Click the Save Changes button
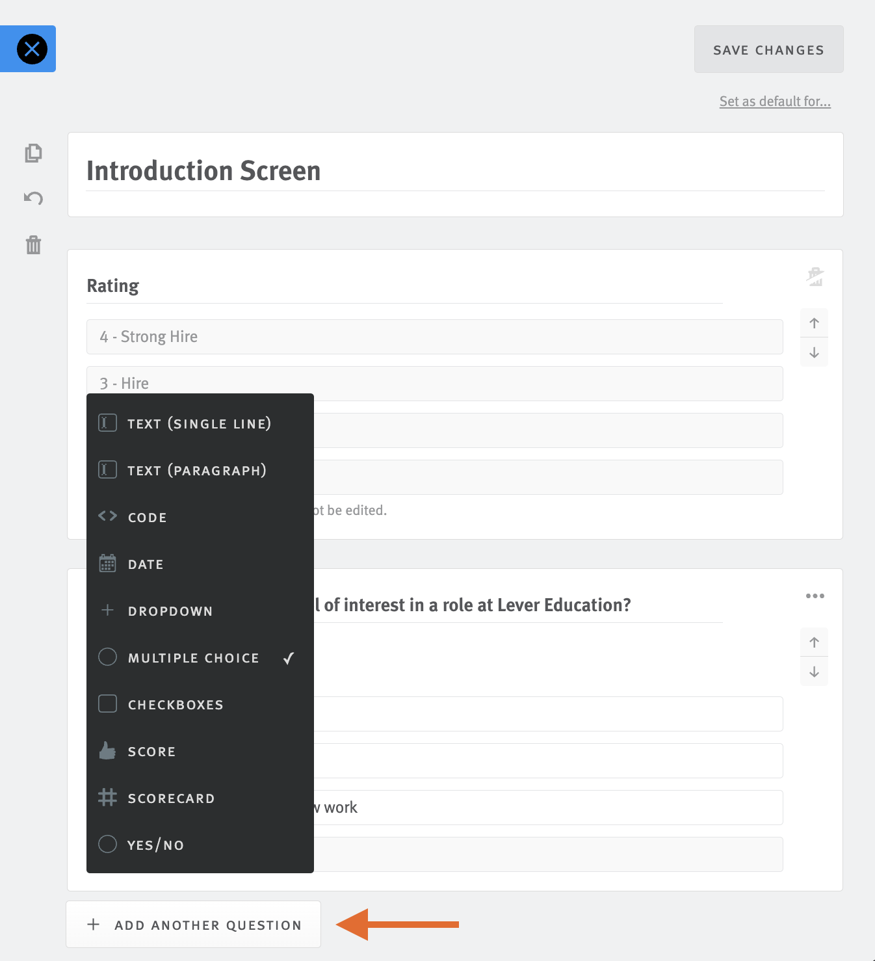875x961 pixels. pyautogui.click(x=768, y=49)
